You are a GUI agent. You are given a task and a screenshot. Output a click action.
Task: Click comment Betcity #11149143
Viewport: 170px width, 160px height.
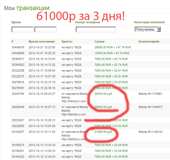click(150, 132)
